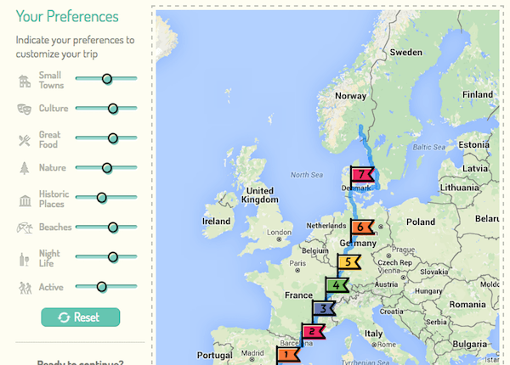510x365 pixels.
Task: Click the Lithuania label on the map
Action: (459, 188)
